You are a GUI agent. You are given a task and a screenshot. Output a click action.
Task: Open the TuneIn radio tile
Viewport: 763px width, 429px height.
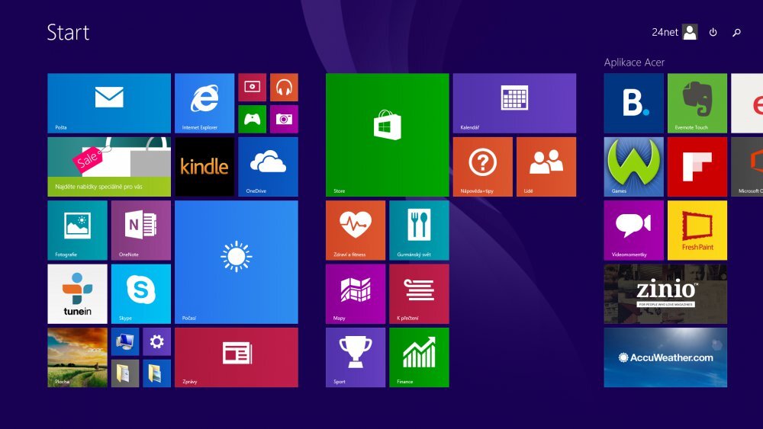click(x=77, y=294)
